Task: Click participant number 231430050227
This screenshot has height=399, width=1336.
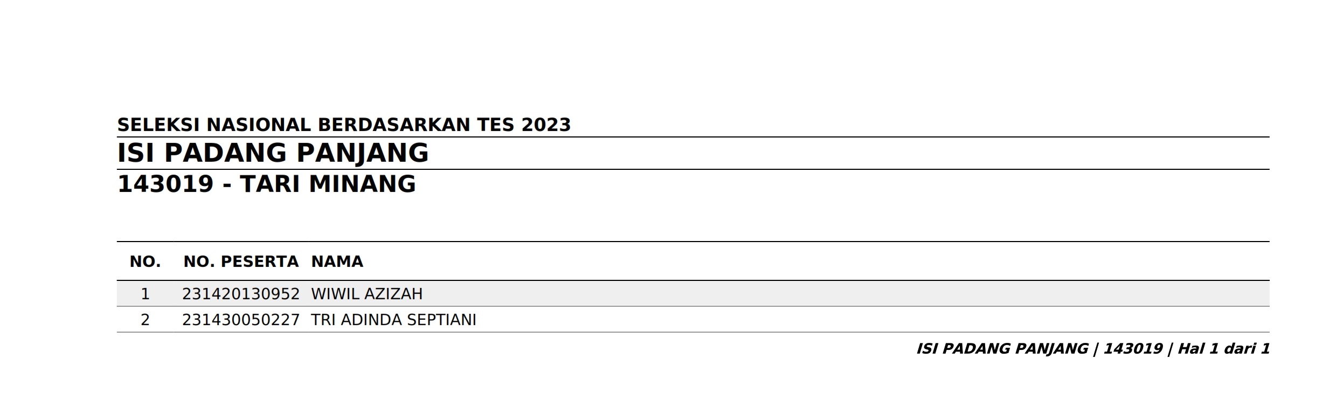Action: (x=241, y=320)
